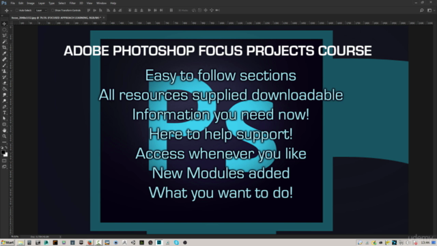Click Align Vertical Centers button

click(x=95, y=10)
